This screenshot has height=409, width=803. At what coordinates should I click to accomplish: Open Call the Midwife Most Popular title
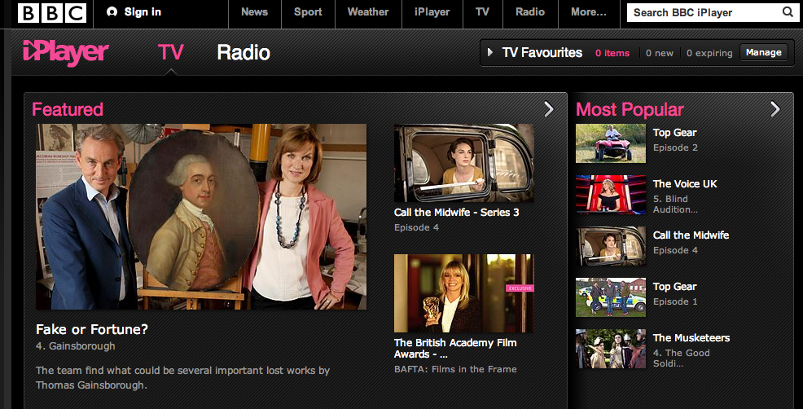[691, 235]
